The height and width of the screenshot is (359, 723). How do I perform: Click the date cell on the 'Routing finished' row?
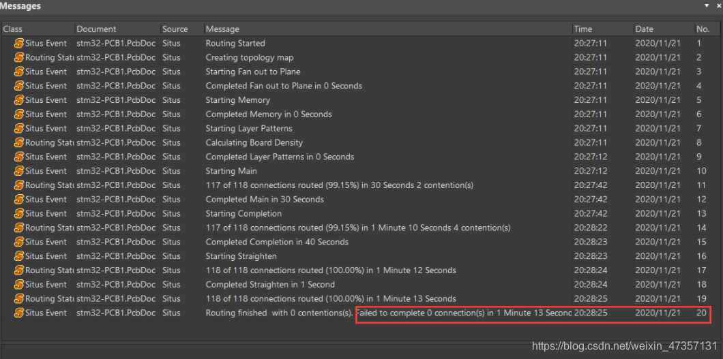(x=658, y=313)
